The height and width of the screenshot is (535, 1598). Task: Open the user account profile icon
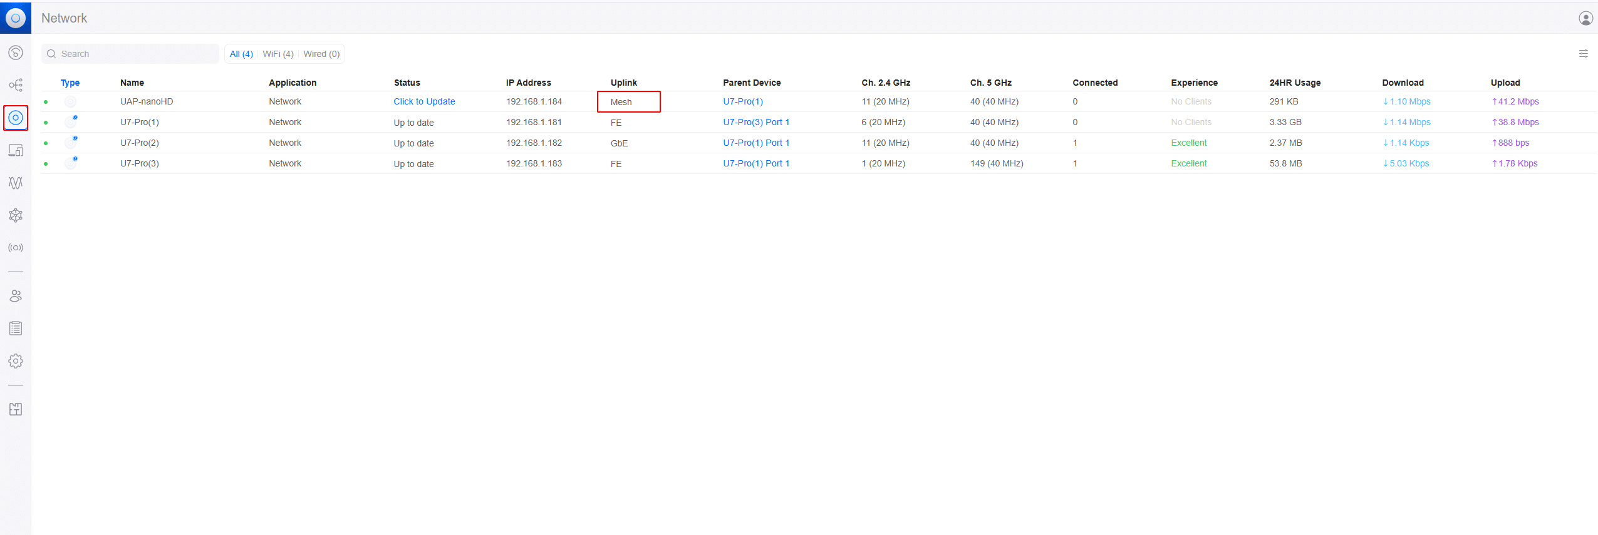pos(1585,18)
